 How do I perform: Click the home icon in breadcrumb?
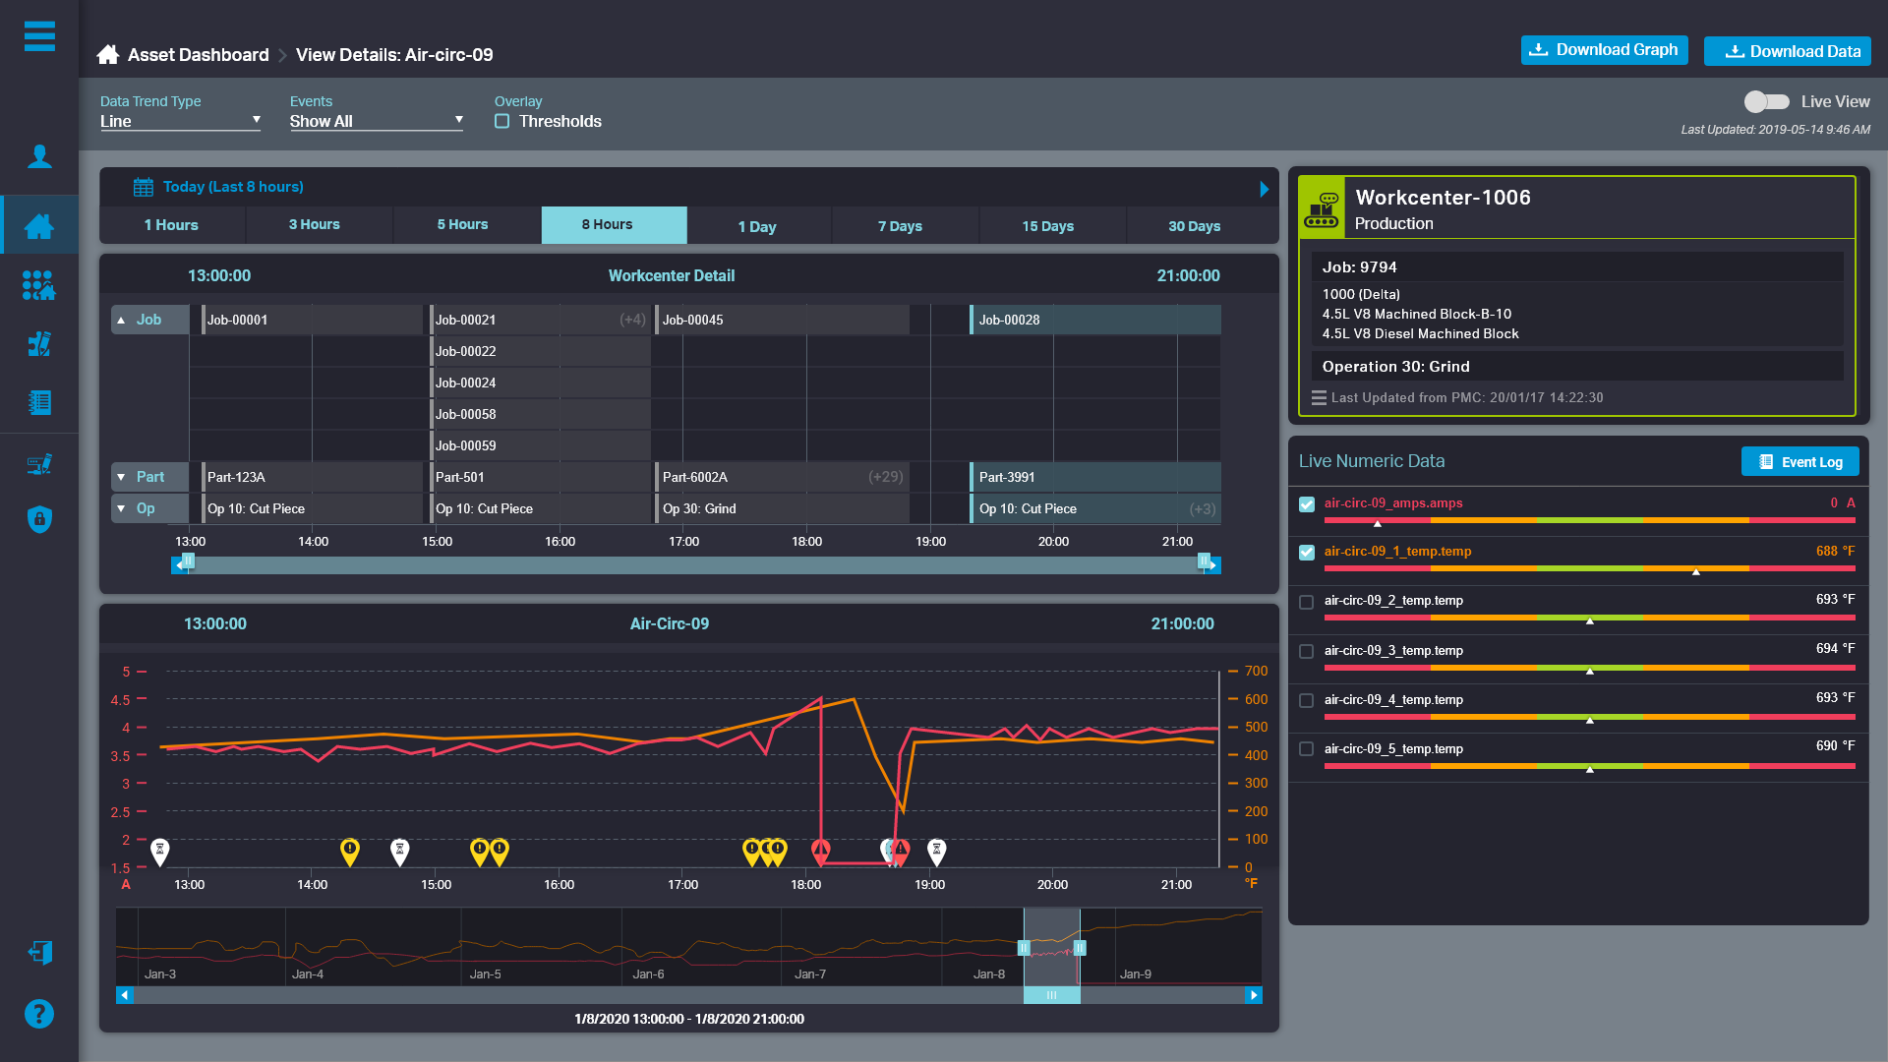pyautogui.click(x=108, y=54)
